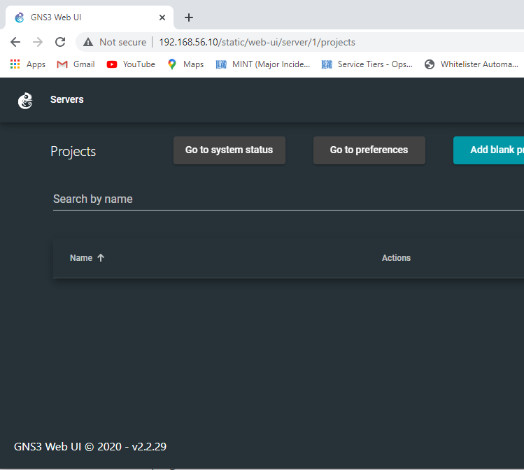524x470 pixels.
Task: Open the Whitelister Automation bookmark
Action: (472, 64)
